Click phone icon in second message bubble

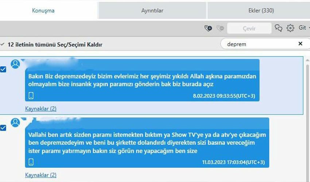(31, 162)
